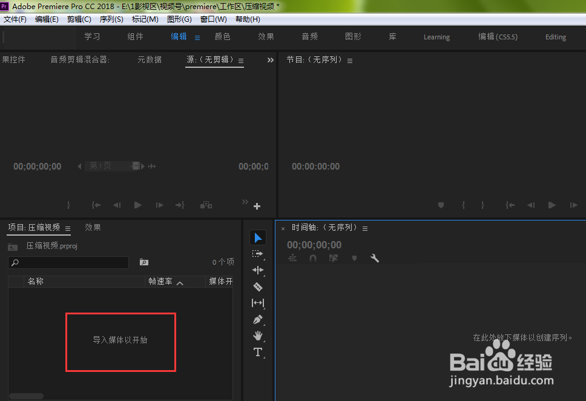Switch to the 图形 workspace

[353, 37]
